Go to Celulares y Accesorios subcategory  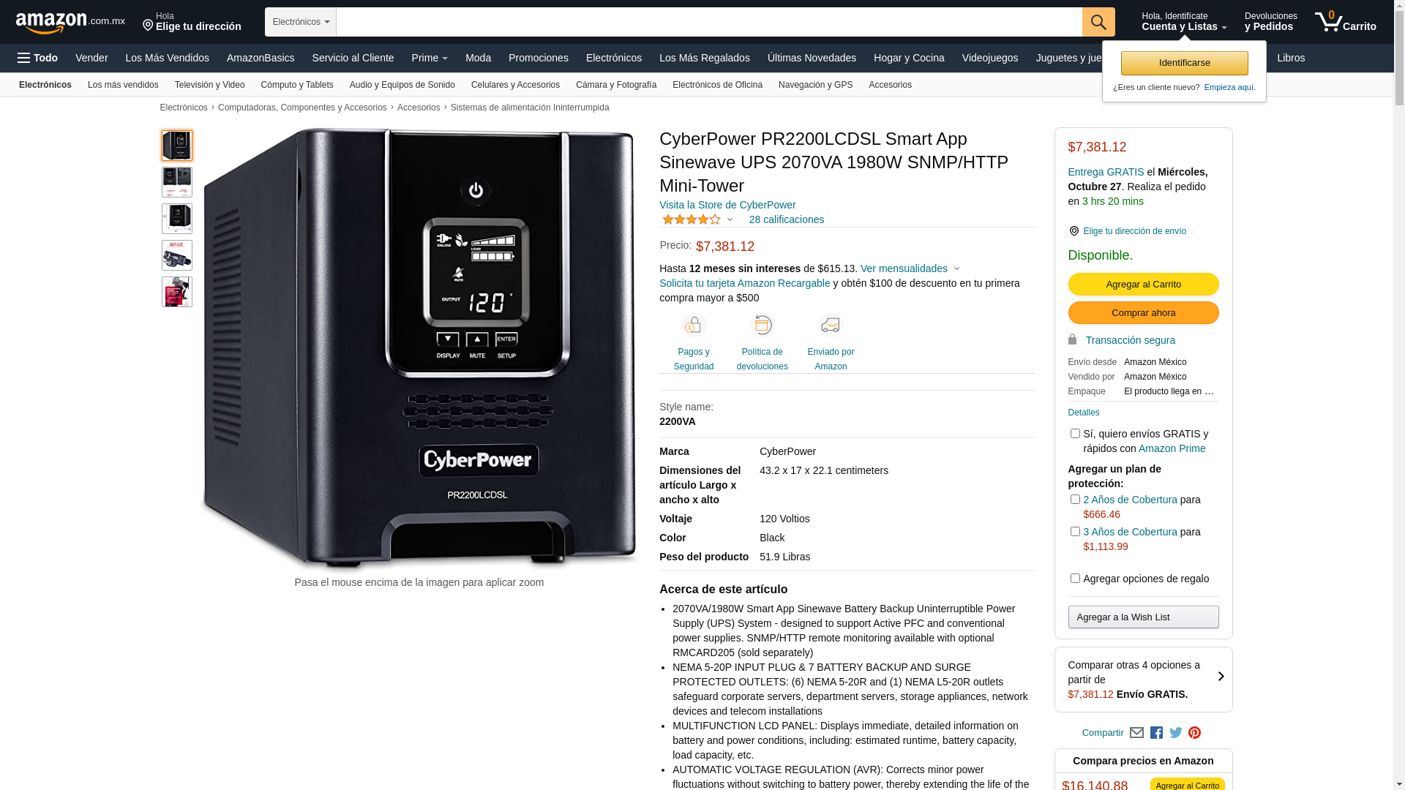(515, 85)
